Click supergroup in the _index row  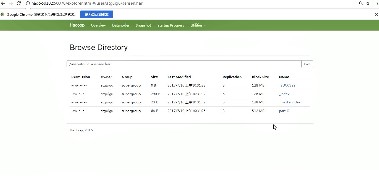pos(131,94)
